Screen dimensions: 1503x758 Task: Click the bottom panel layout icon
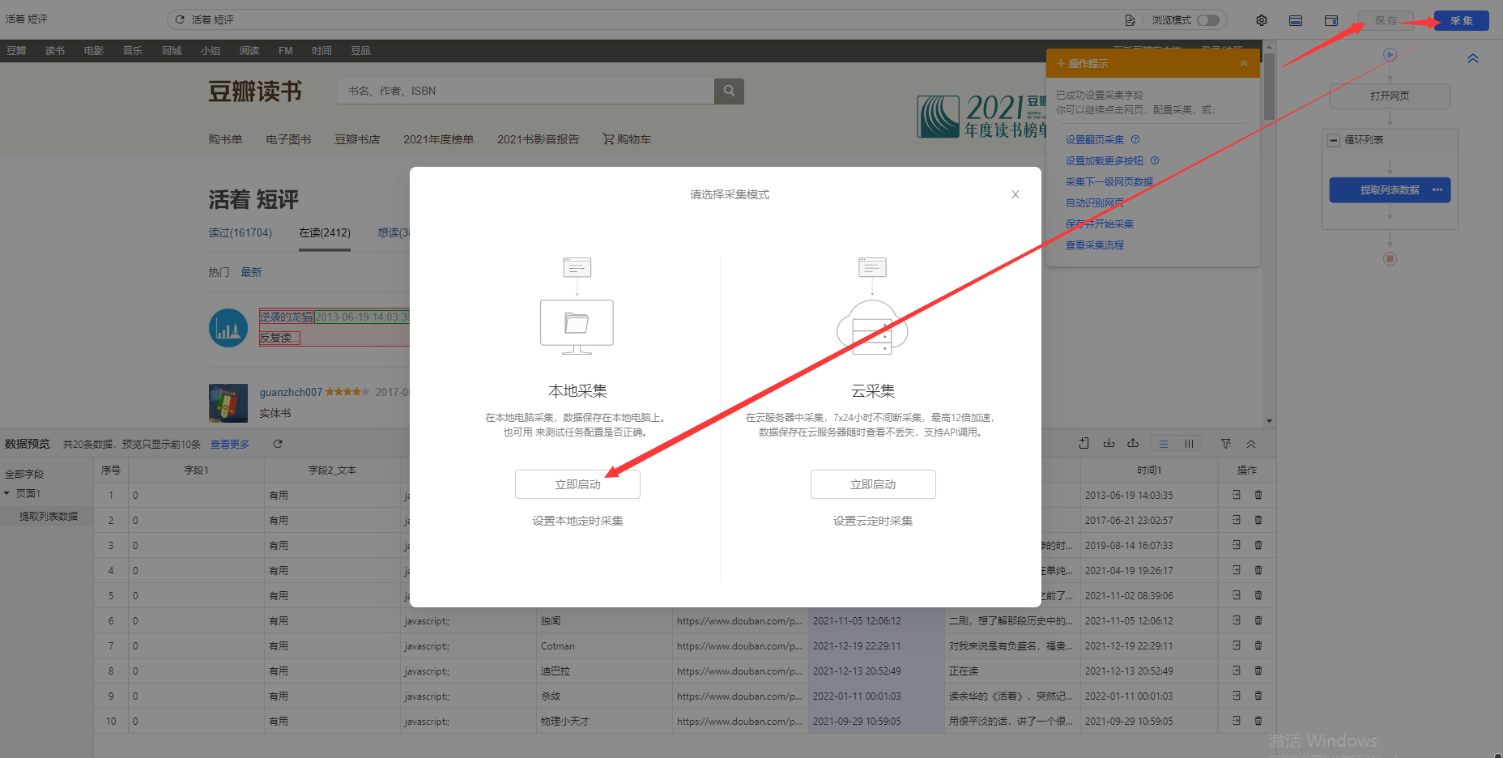click(x=1296, y=20)
